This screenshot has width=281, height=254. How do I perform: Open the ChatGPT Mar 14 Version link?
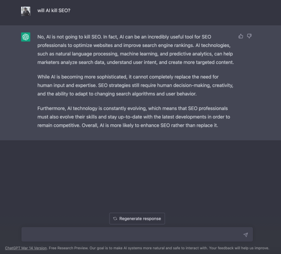click(26, 248)
